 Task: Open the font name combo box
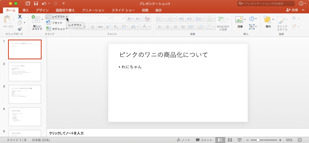(x=92, y=19)
